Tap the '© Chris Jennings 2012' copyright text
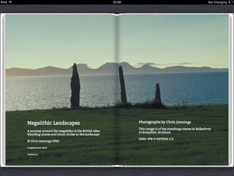Viewport: 234px width, 176px height. coord(43,141)
